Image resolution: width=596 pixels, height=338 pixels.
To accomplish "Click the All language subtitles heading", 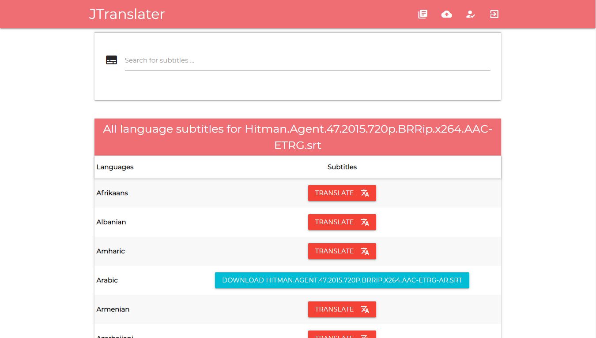I will pos(298,137).
